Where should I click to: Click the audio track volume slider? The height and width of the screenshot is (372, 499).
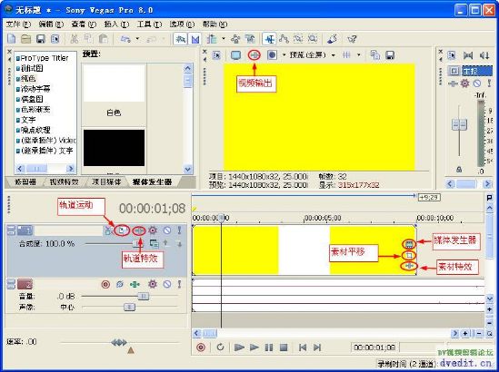point(130,296)
